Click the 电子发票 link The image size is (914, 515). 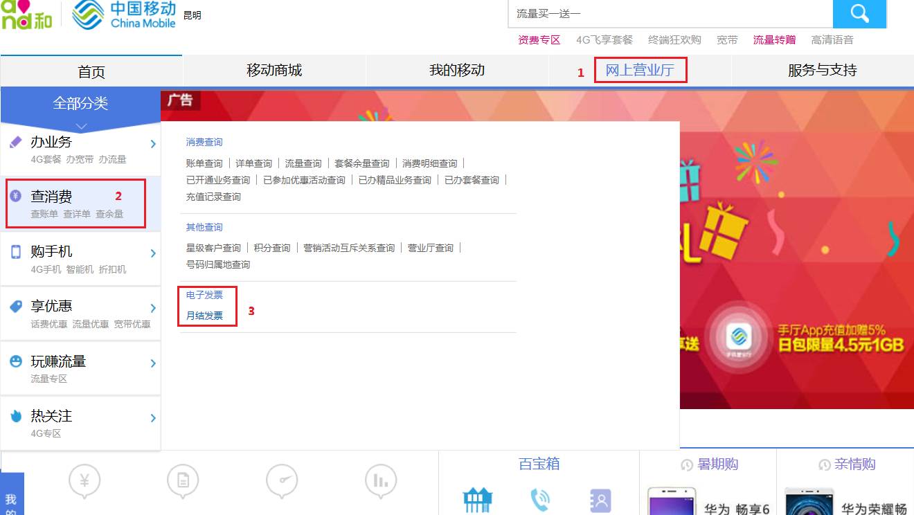pos(203,294)
